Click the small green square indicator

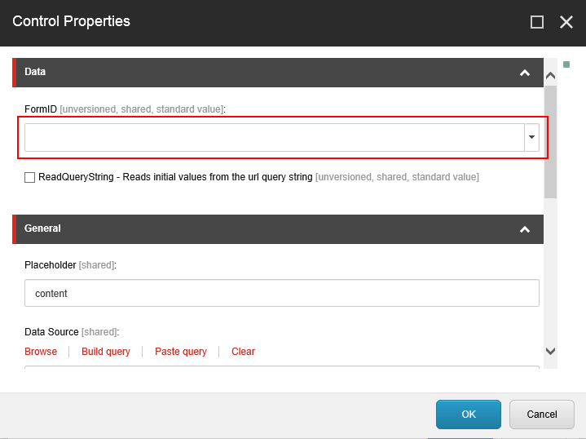pos(566,64)
